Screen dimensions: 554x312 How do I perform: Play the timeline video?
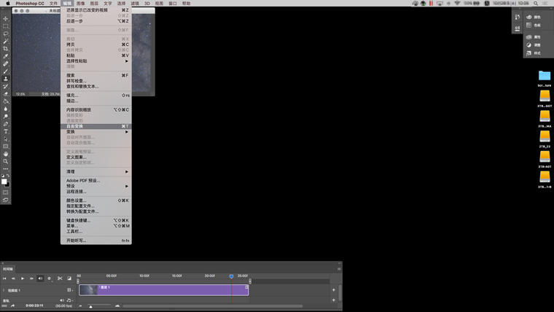click(23, 278)
